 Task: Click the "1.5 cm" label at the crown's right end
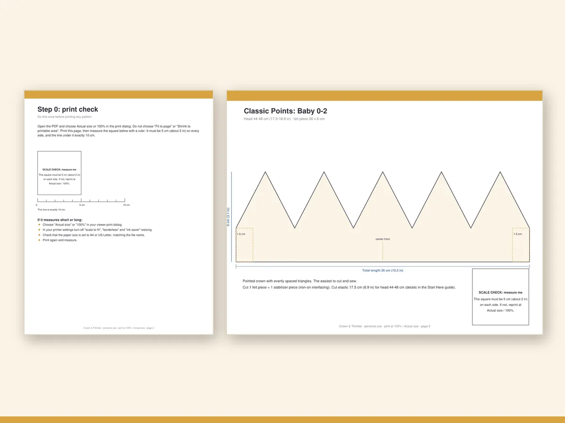517,234
